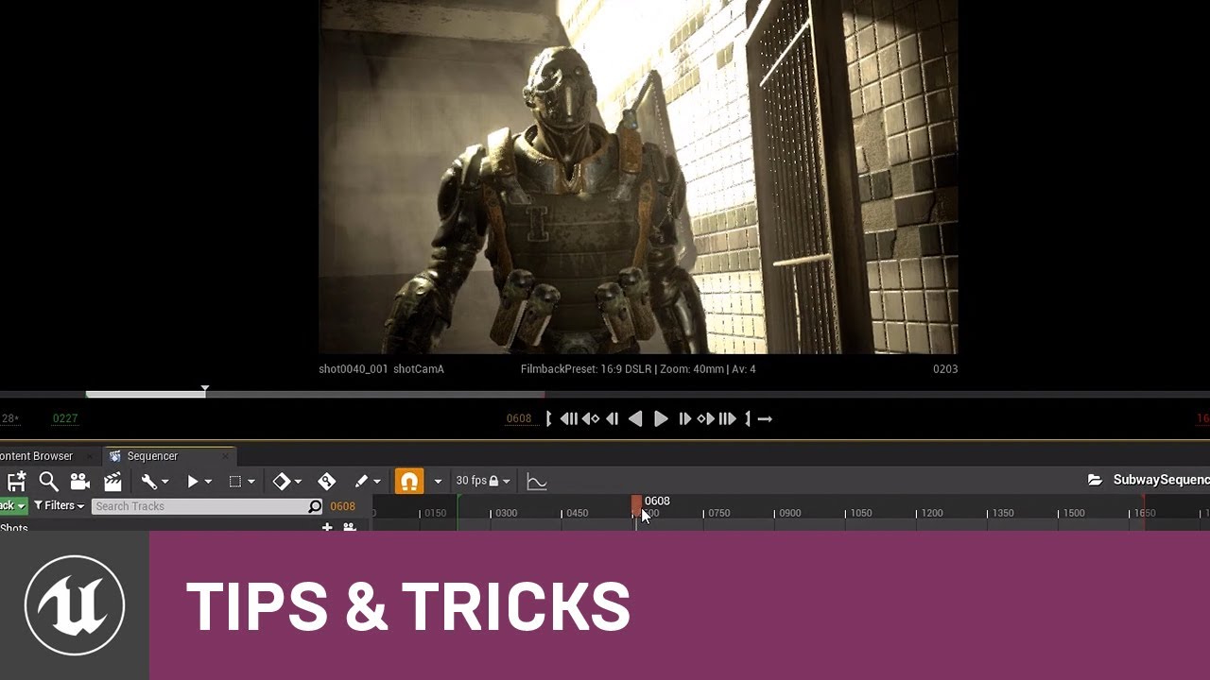Click the Unreal Engine logo
Screen dimensions: 1210x680
tap(75, 605)
